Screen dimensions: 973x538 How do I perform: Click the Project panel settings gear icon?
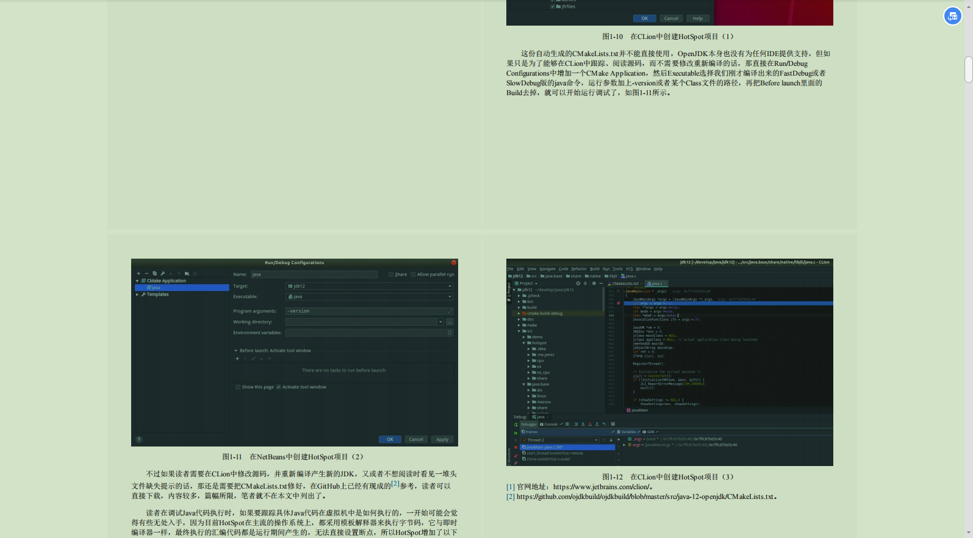(594, 283)
